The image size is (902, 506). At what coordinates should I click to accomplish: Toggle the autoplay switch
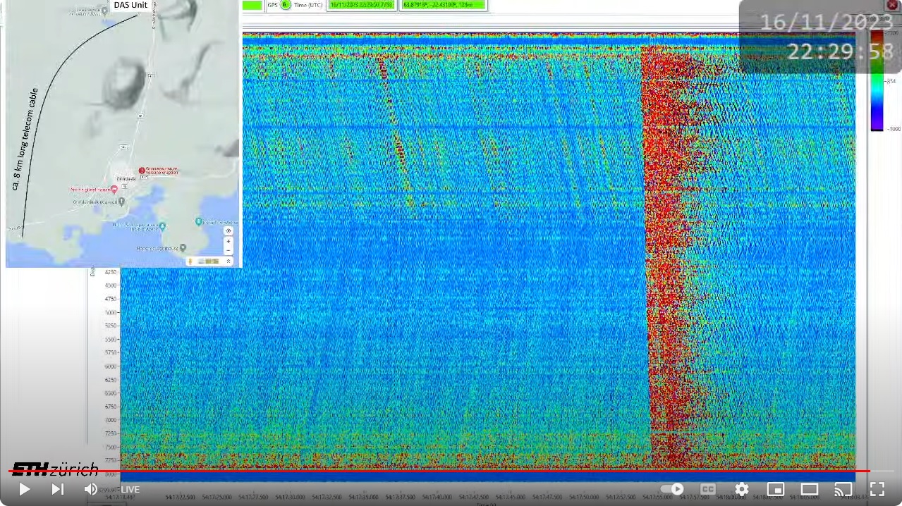coord(672,489)
